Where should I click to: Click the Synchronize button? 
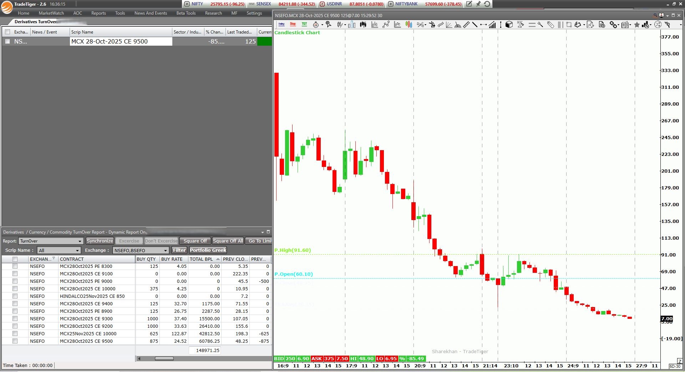(100, 241)
